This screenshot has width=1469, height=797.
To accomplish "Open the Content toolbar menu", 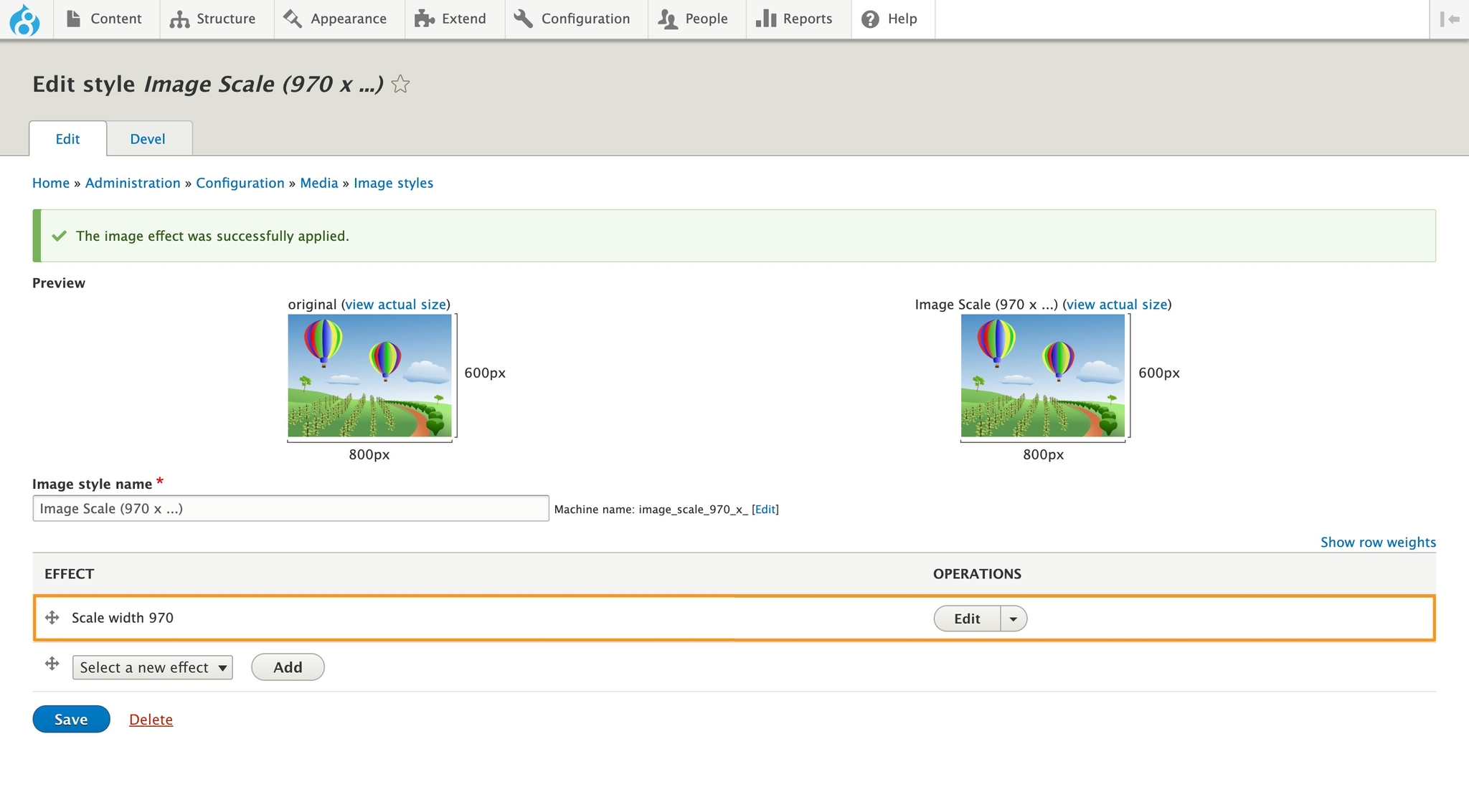I will pyautogui.click(x=104, y=19).
